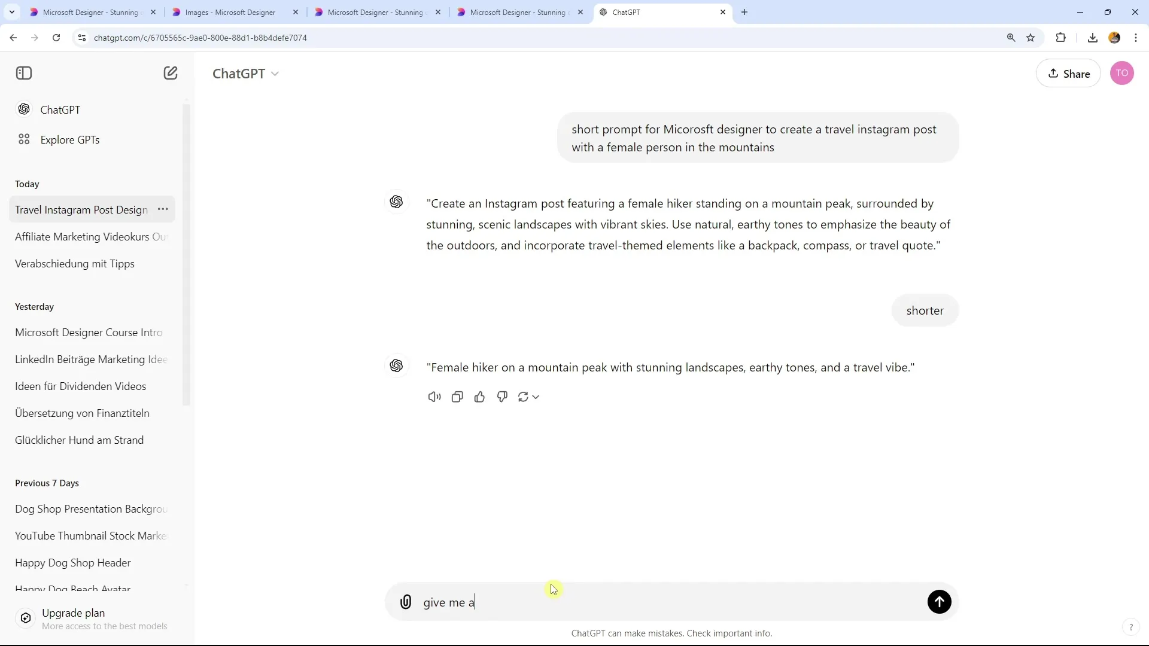This screenshot has width=1149, height=646.
Task: Click the 'short prompt for Micorosft designer' message
Action: [758, 138]
